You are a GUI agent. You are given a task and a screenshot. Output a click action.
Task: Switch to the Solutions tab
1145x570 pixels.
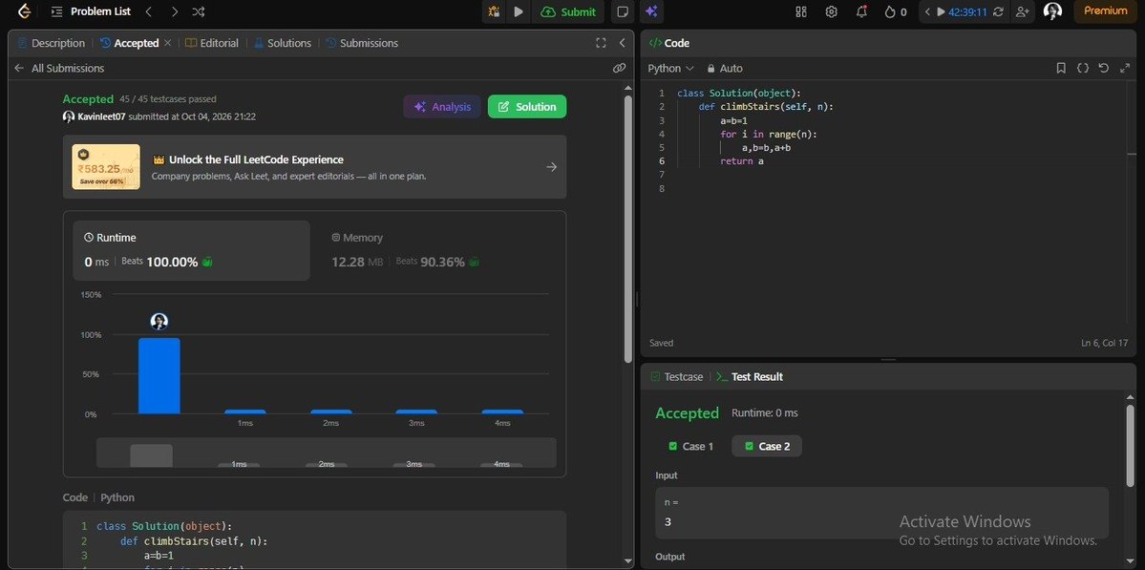pyautogui.click(x=283, y=43)
